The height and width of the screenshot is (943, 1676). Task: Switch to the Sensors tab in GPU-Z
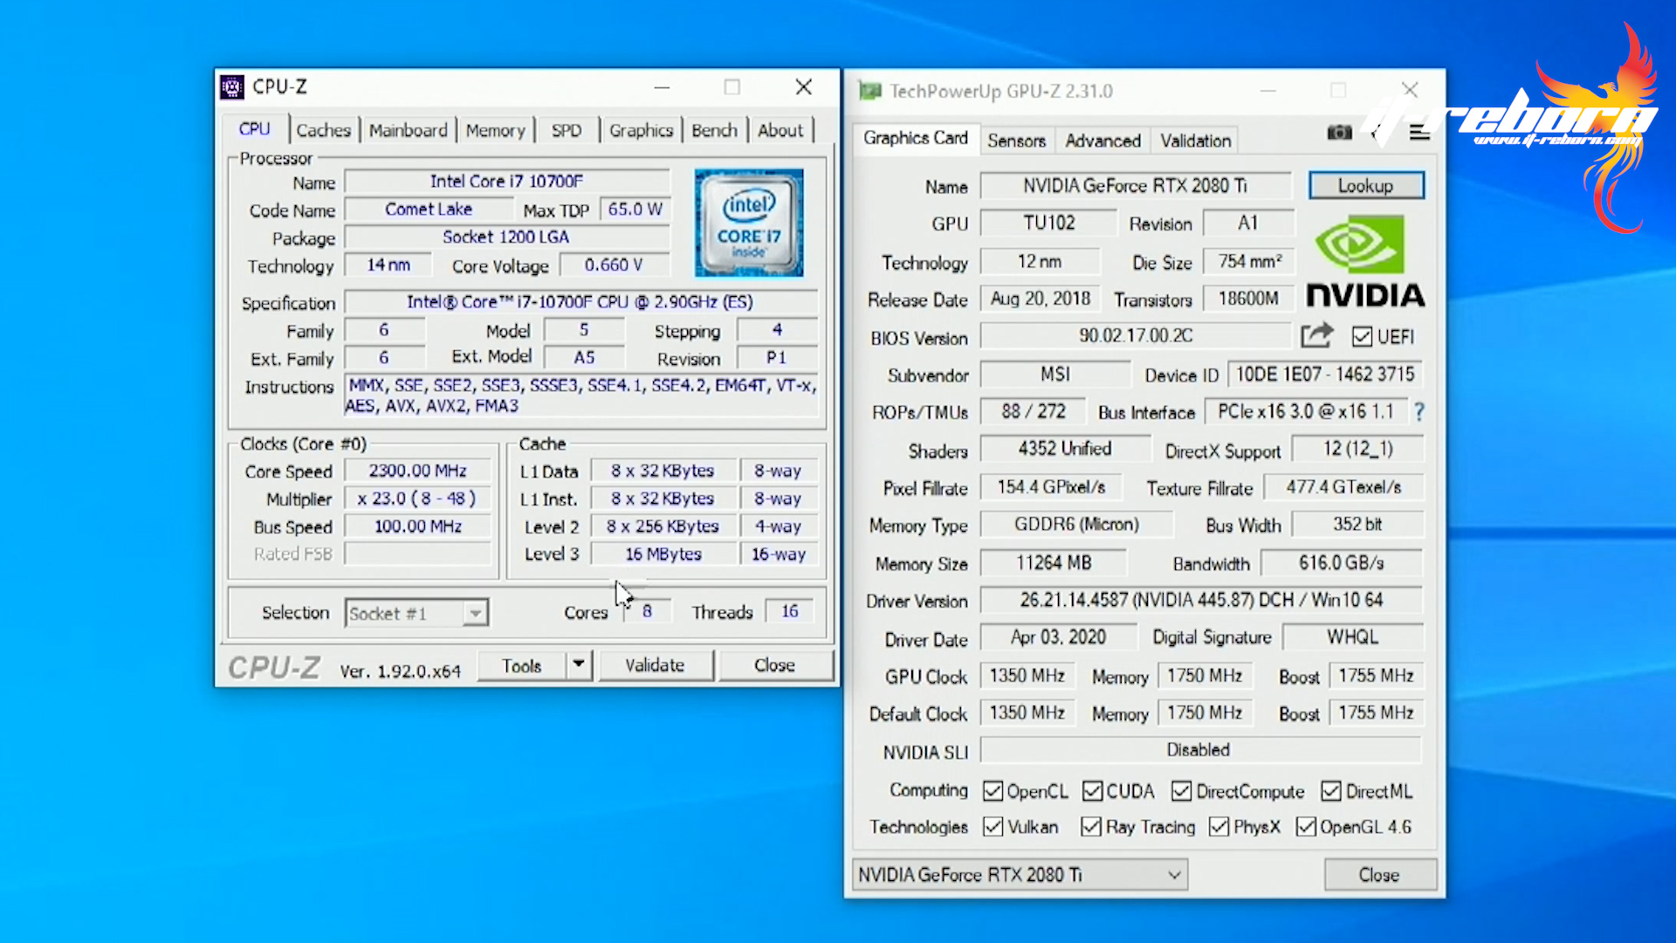[x=1016, y=141]
